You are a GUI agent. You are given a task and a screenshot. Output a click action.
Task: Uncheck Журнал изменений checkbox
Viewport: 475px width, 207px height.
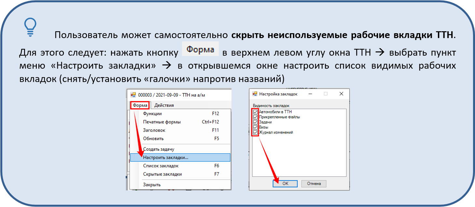tap(256, 133)
